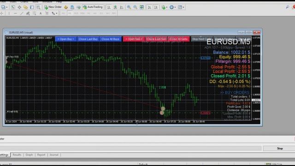Select the text tool A

click(41, 13)
